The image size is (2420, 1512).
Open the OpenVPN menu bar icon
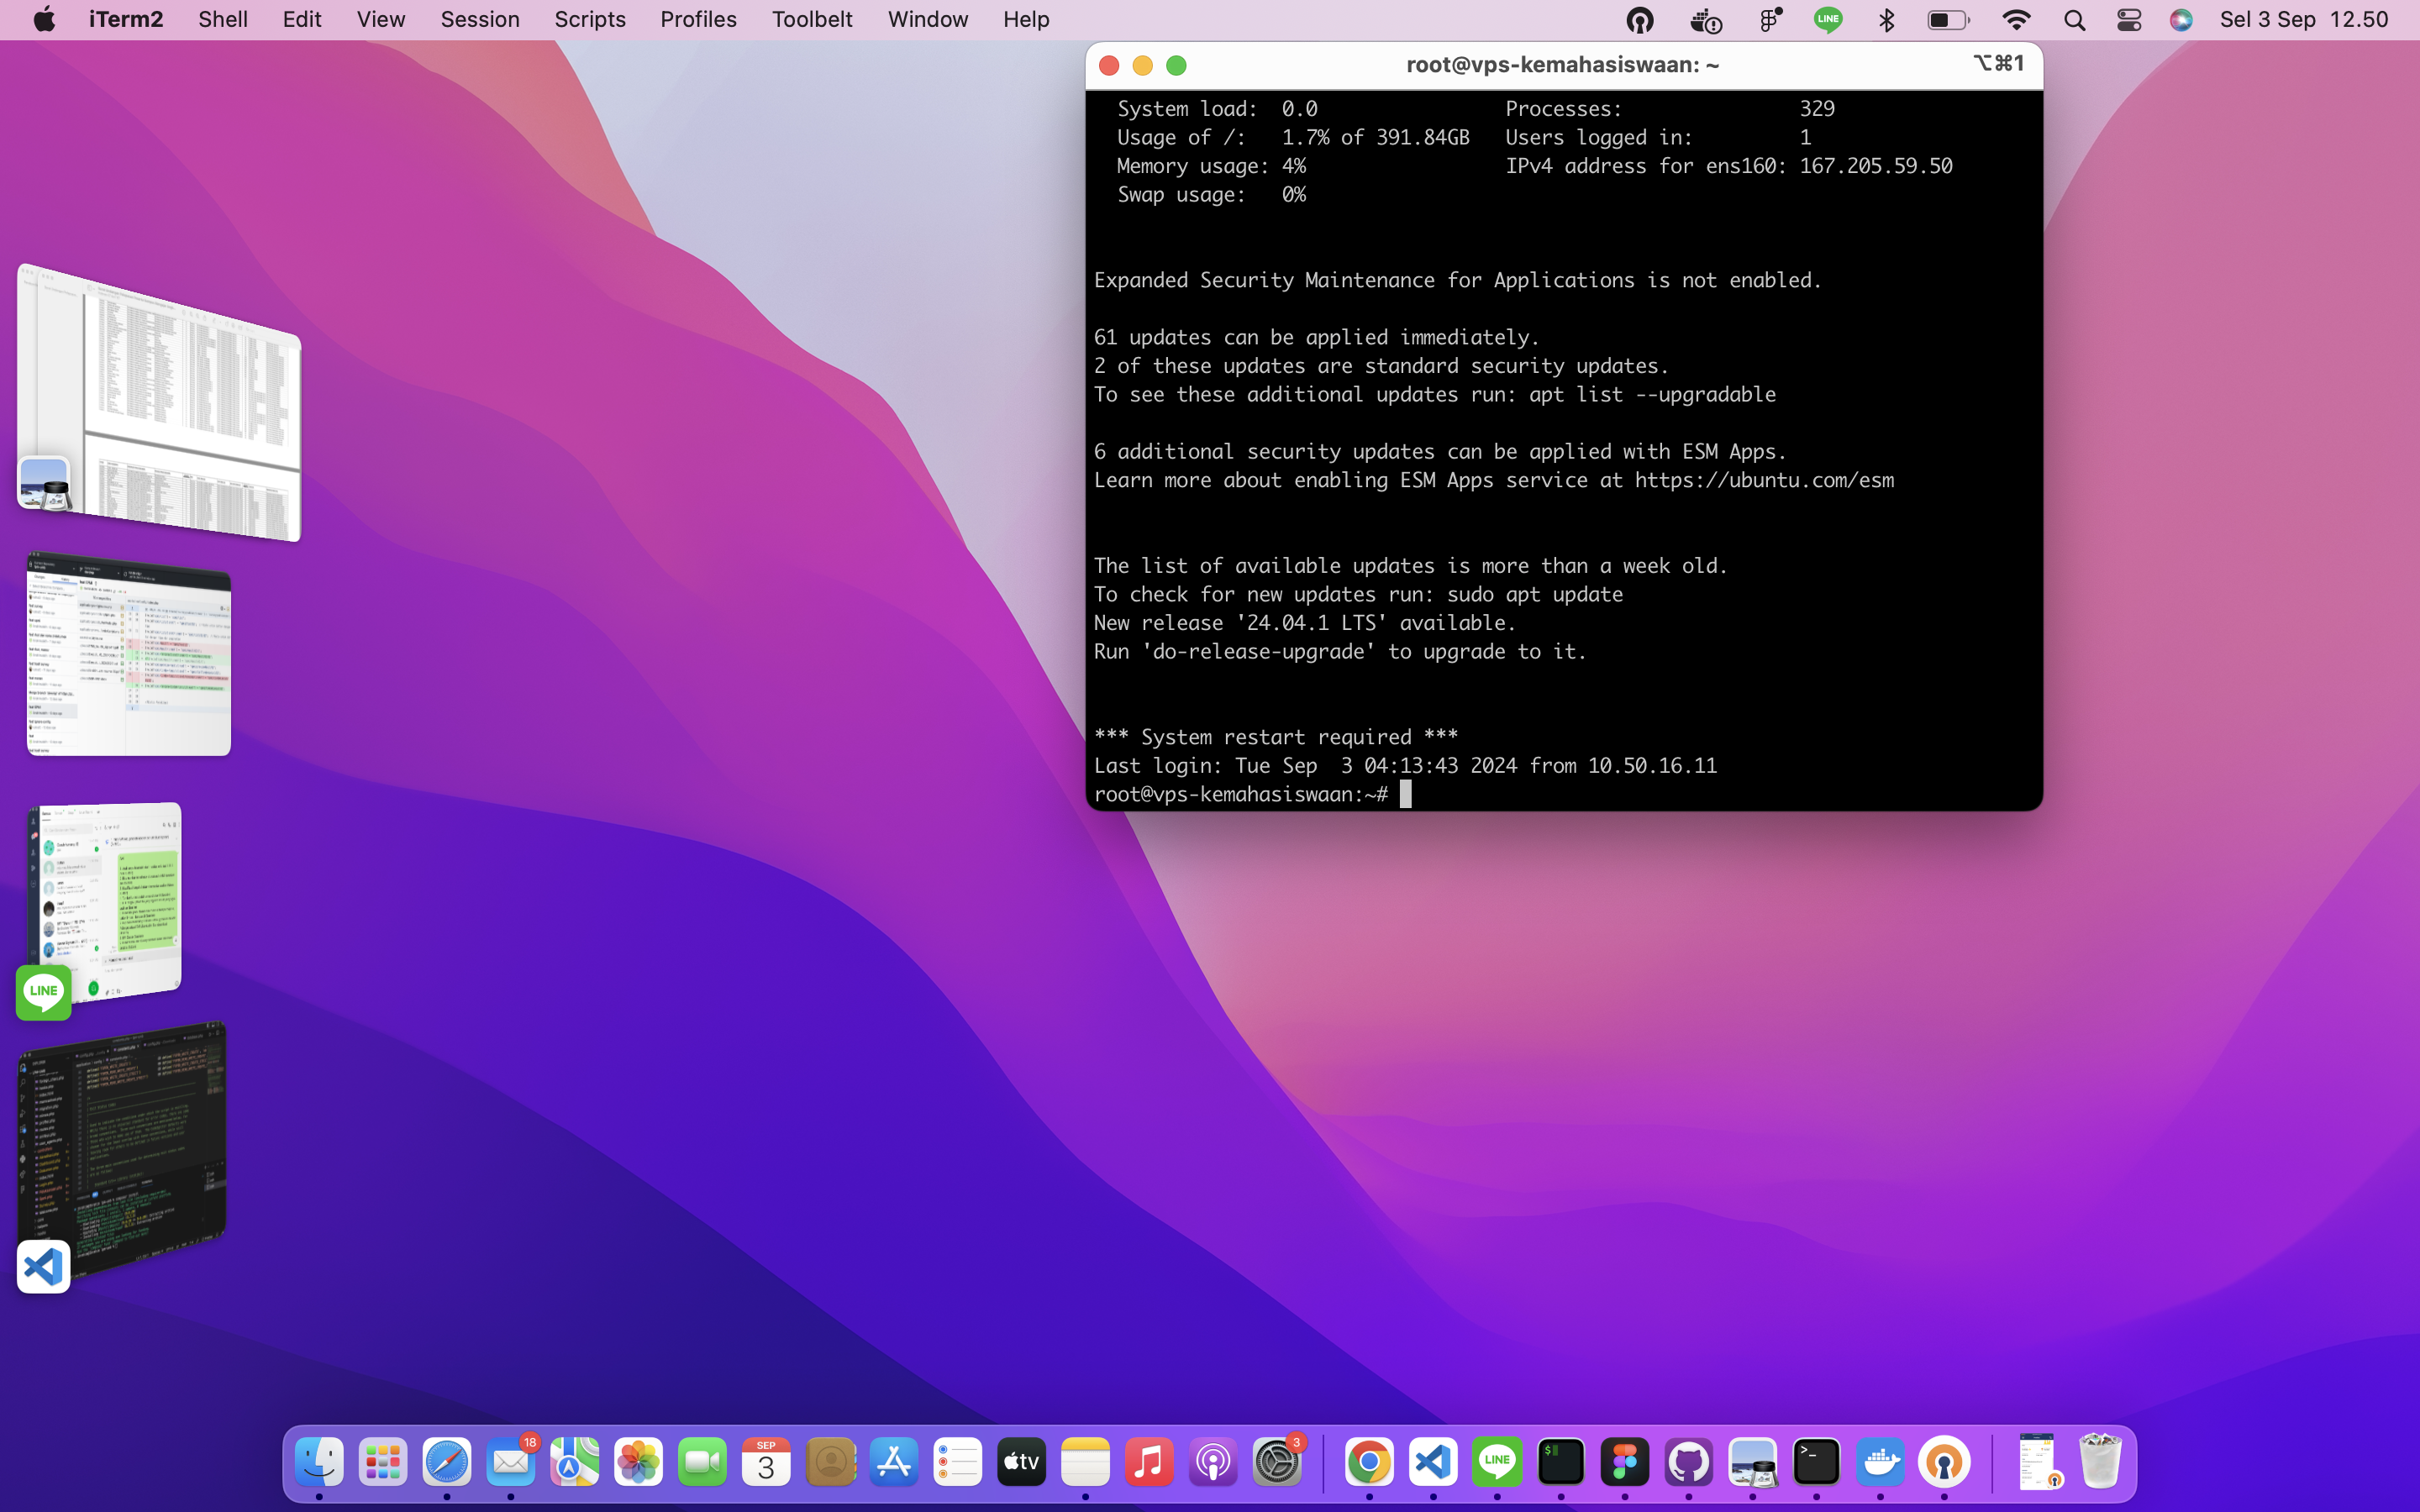[1640, 19]
